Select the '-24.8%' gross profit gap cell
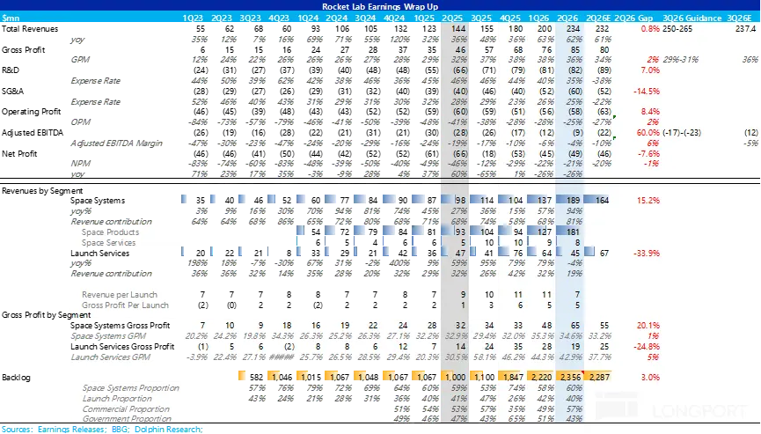The width and height of the screenshot is (761, 434). click(647, 347)
